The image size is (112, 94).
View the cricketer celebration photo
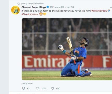pos(67,49)
